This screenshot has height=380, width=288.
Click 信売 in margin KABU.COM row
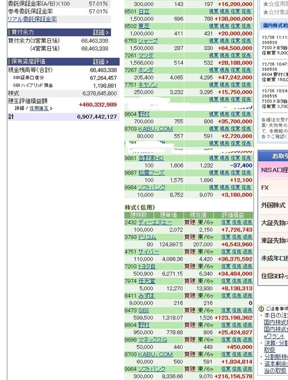[x=237, y=354]
